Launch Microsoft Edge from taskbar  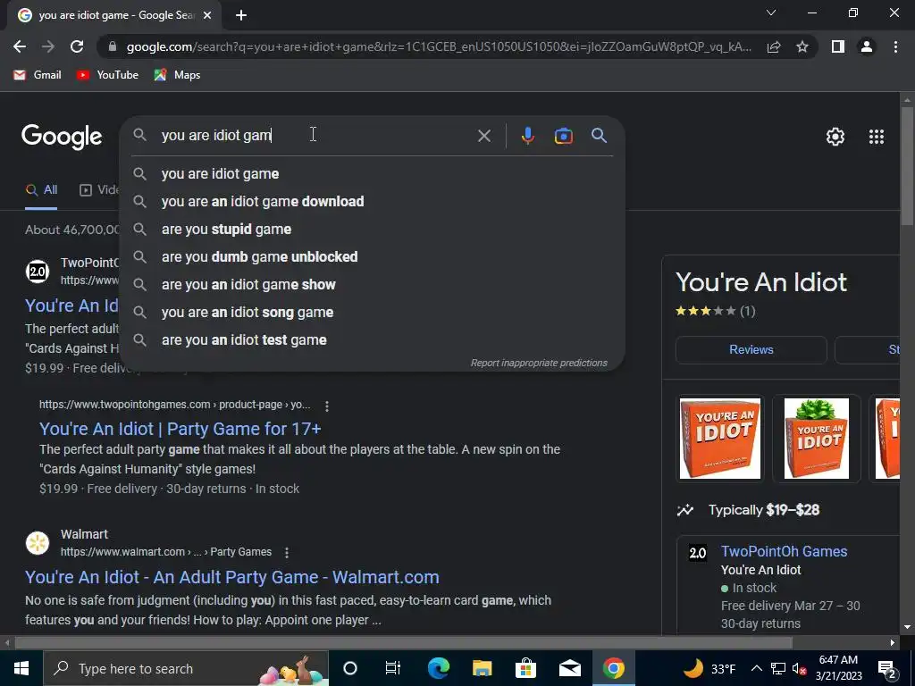438,668
